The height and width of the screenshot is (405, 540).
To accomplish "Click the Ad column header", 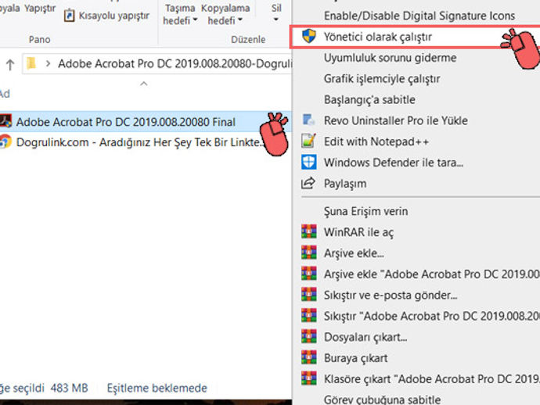I will click(x=5, y=94).
